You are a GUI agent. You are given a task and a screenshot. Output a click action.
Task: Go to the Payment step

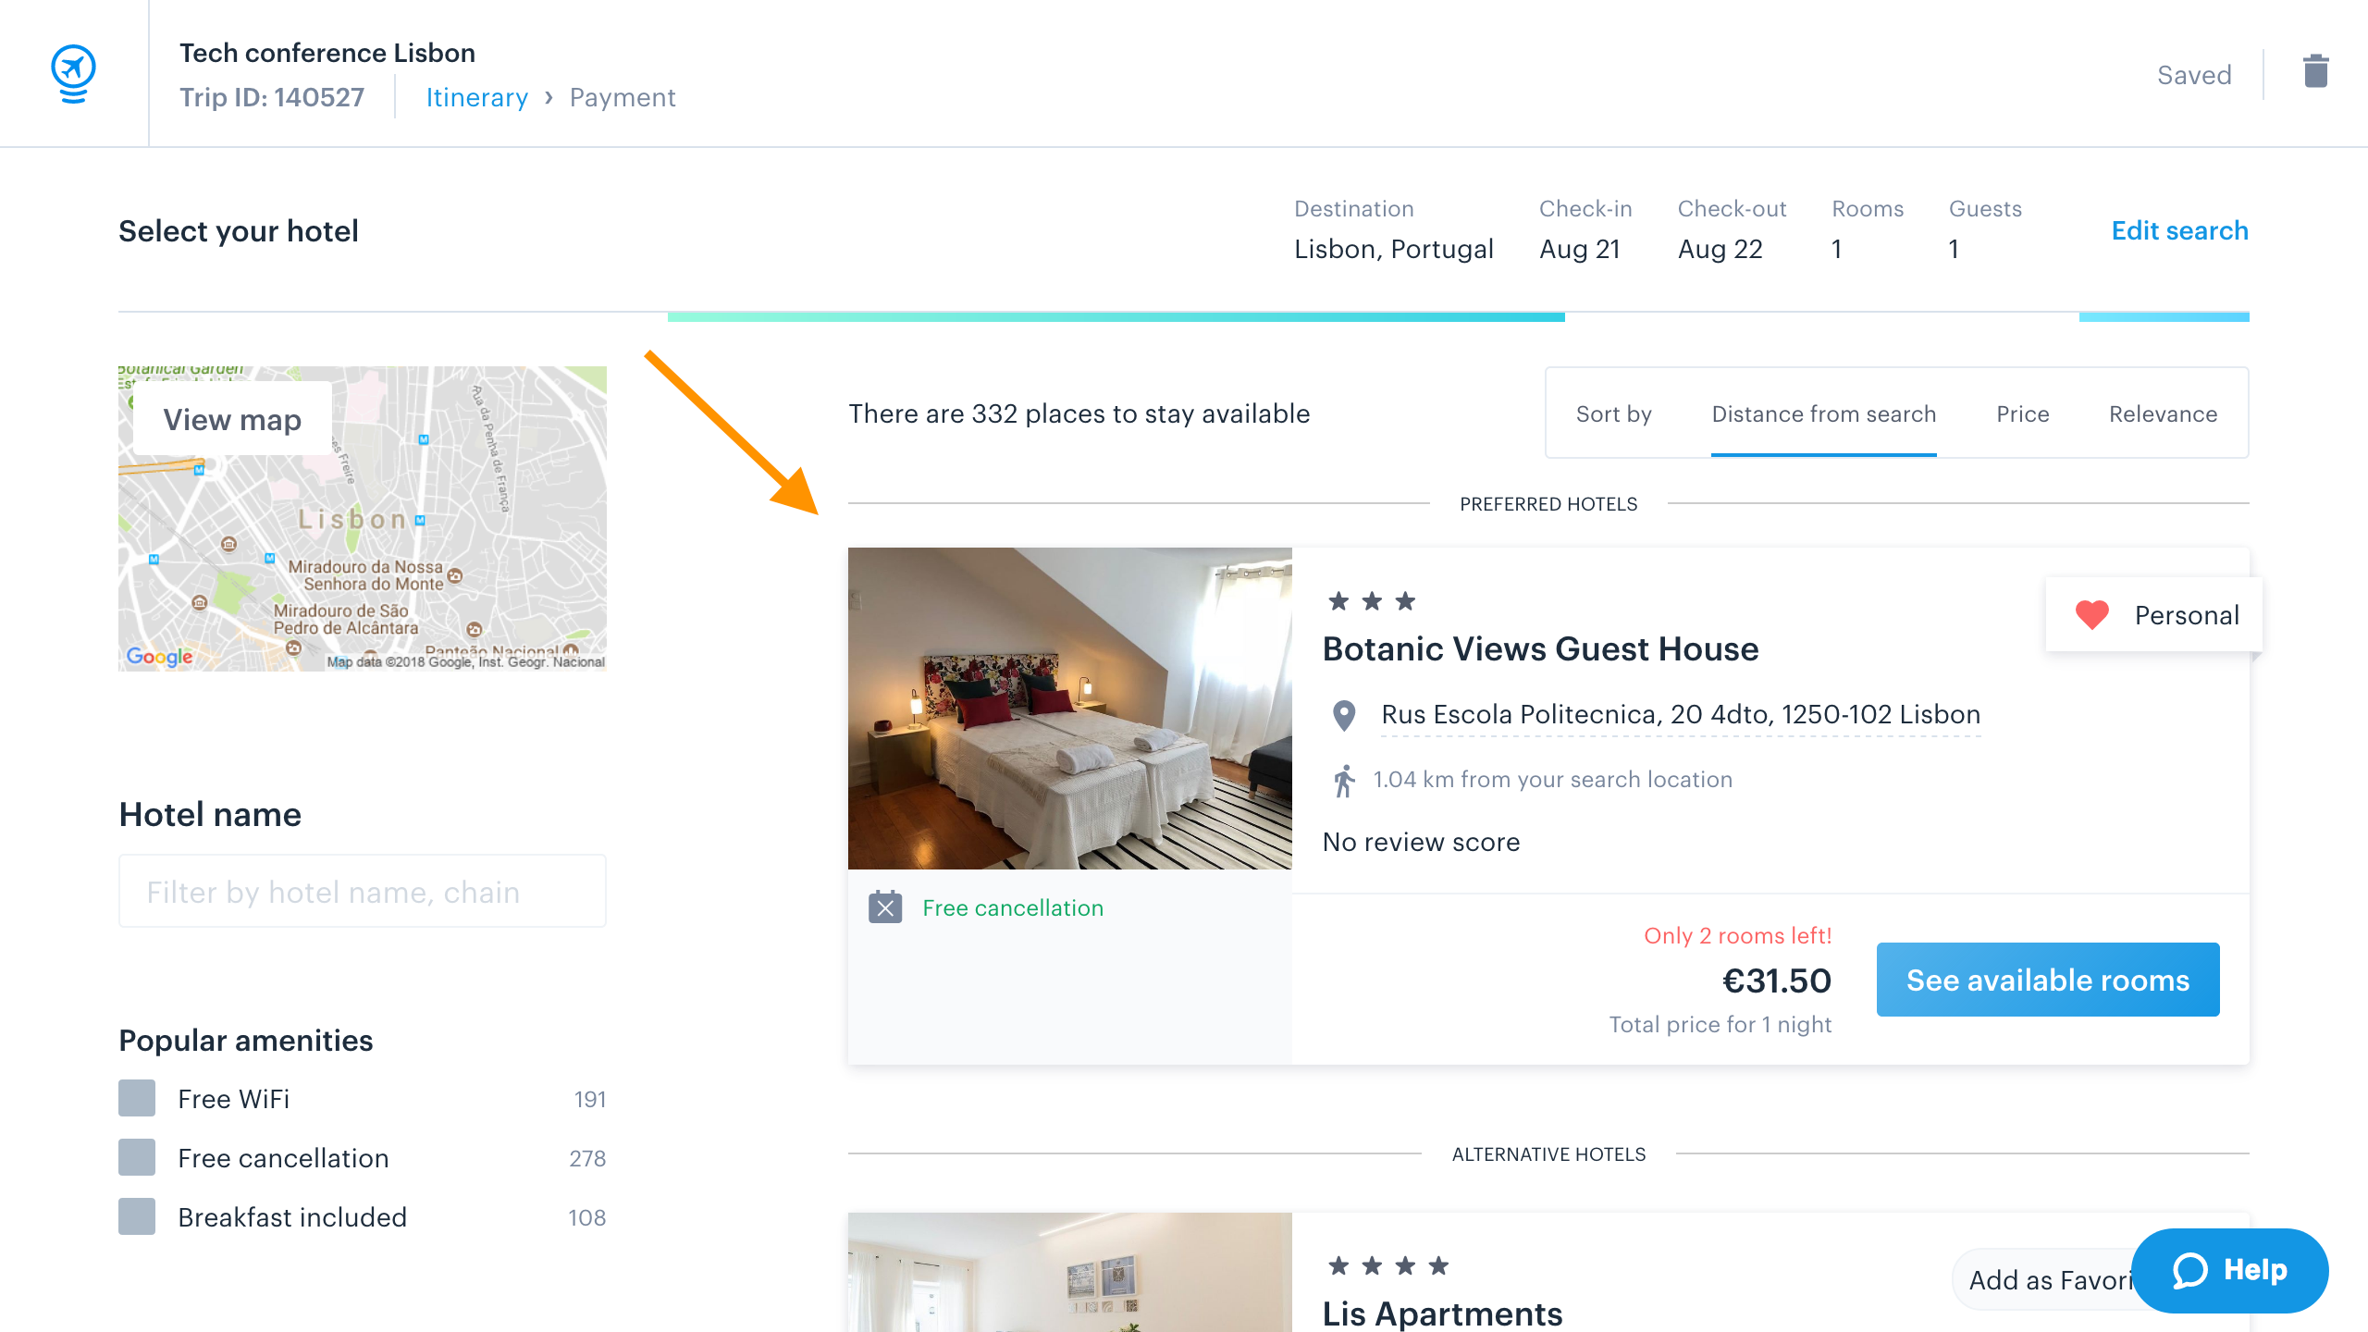[623, 97]
